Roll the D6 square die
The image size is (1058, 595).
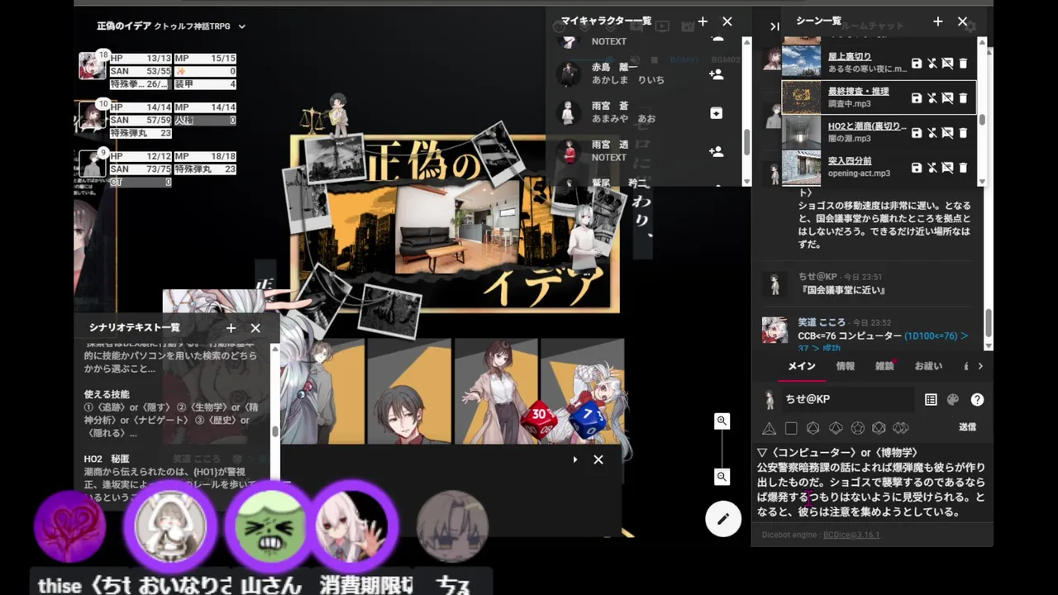pyautogui.click(x=791, y=428)
